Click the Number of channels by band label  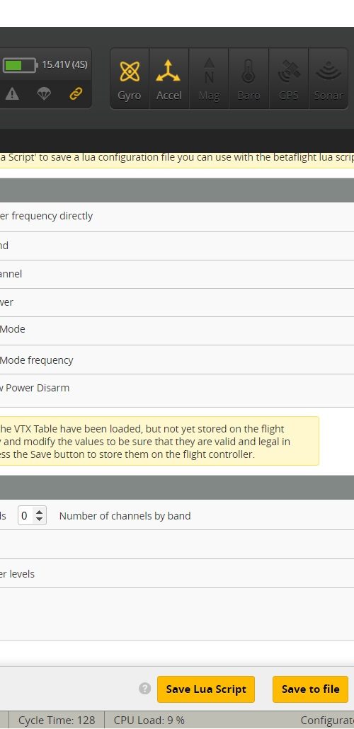click(x=125, y=515)
